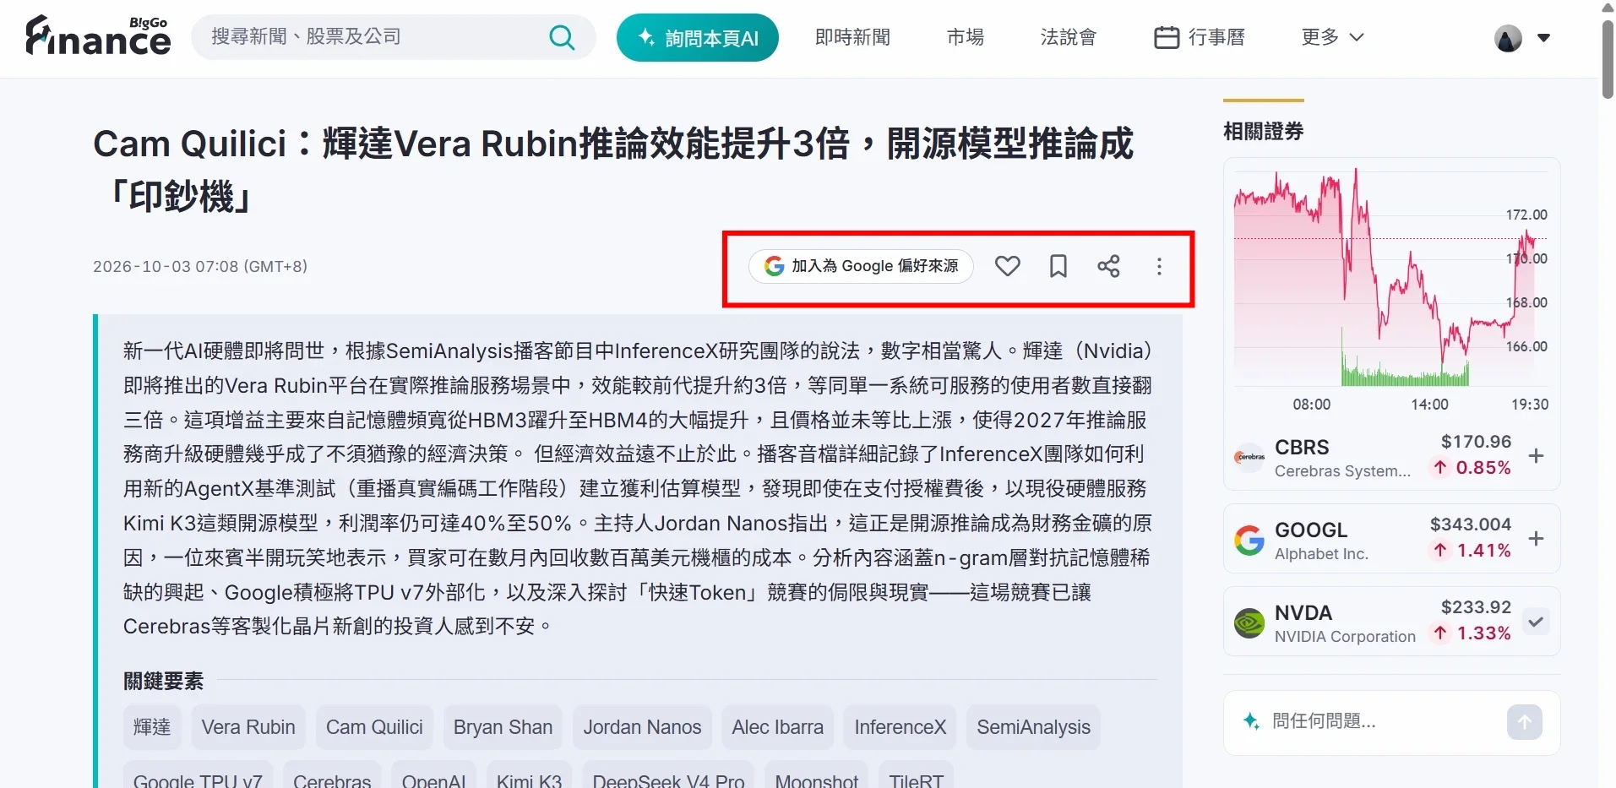
Task: Click the user avatar icon
Action: pos(1508,37)
